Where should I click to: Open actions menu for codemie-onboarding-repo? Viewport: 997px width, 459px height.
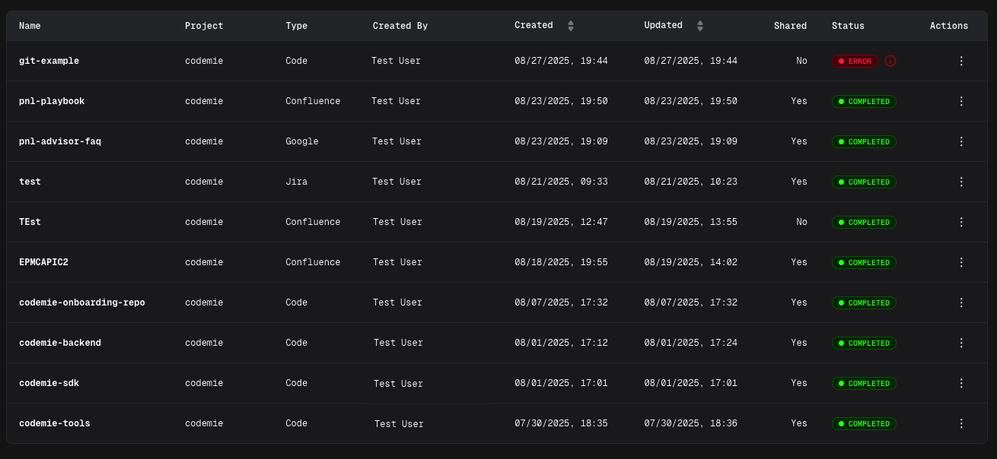point(960,302)
